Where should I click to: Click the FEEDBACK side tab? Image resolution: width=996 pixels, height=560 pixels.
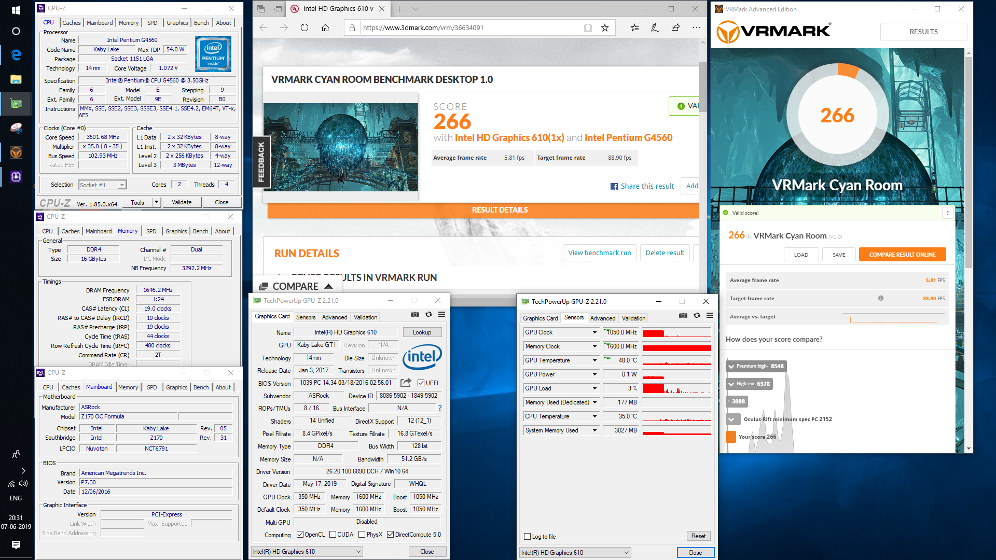pyautogui.click(x=261, y=162)
